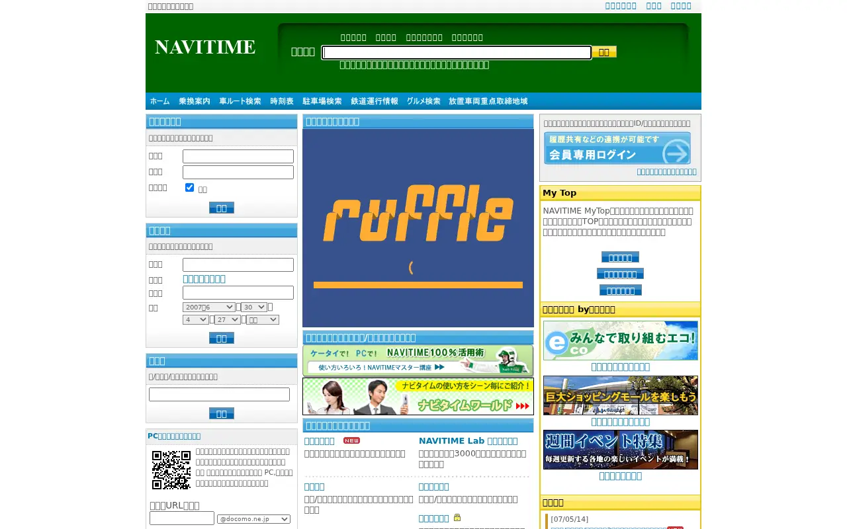
Task: Click the link under the weekly event banner
Action: [x=620, y=476]
